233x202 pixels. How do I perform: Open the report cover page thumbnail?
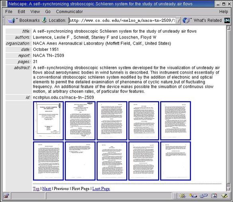point(49,121)
